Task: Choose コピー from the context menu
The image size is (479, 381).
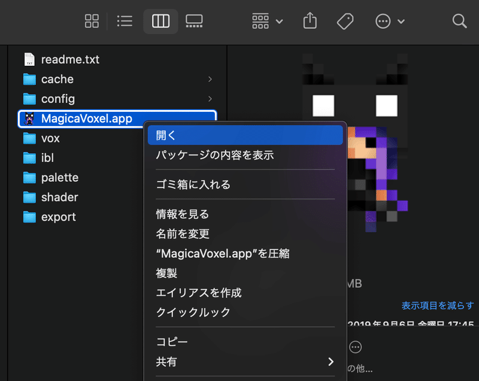Action: pos(245,342)
